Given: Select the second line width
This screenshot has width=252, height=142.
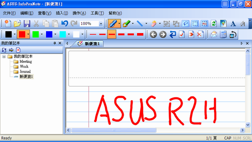Looking at the screenshot, I should point(102,34).
